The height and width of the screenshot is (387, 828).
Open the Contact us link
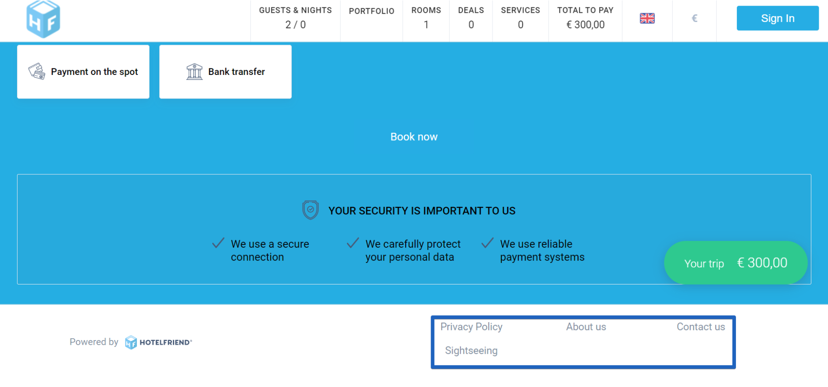click(701, 327)
